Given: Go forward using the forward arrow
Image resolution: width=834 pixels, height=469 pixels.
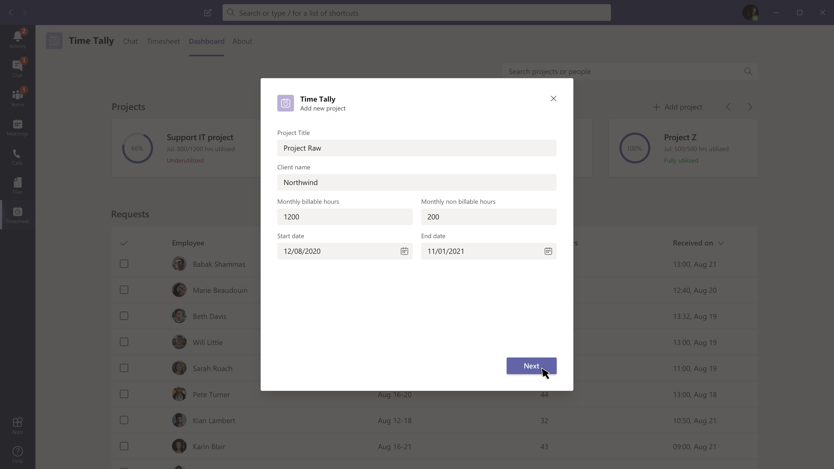Looking at the screenshot, I should [25, 13].
